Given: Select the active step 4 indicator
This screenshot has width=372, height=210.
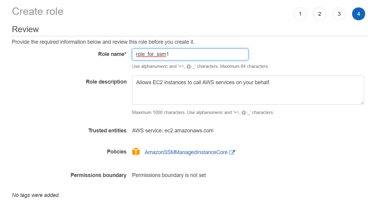Looking at the screenshot, I should click(x=358, y=14).
